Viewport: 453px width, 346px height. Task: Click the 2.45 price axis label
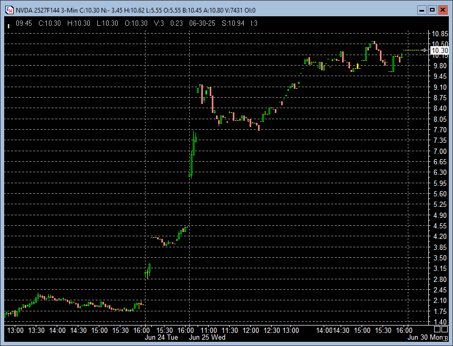440,290
